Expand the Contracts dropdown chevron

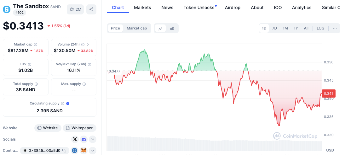coord(93,151)
